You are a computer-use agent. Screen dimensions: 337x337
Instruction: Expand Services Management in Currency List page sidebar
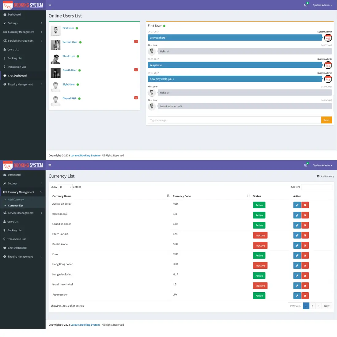pyautogui.click(x=23, y=213)
